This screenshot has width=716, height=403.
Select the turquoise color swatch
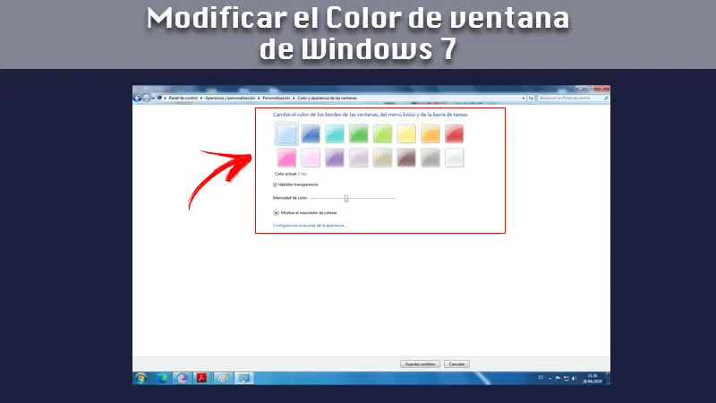tap(334, 133)
